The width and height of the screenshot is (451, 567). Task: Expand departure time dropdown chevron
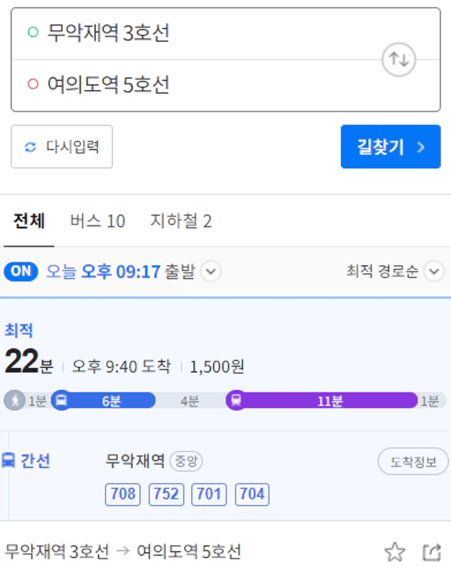click(x=211, y=271)
